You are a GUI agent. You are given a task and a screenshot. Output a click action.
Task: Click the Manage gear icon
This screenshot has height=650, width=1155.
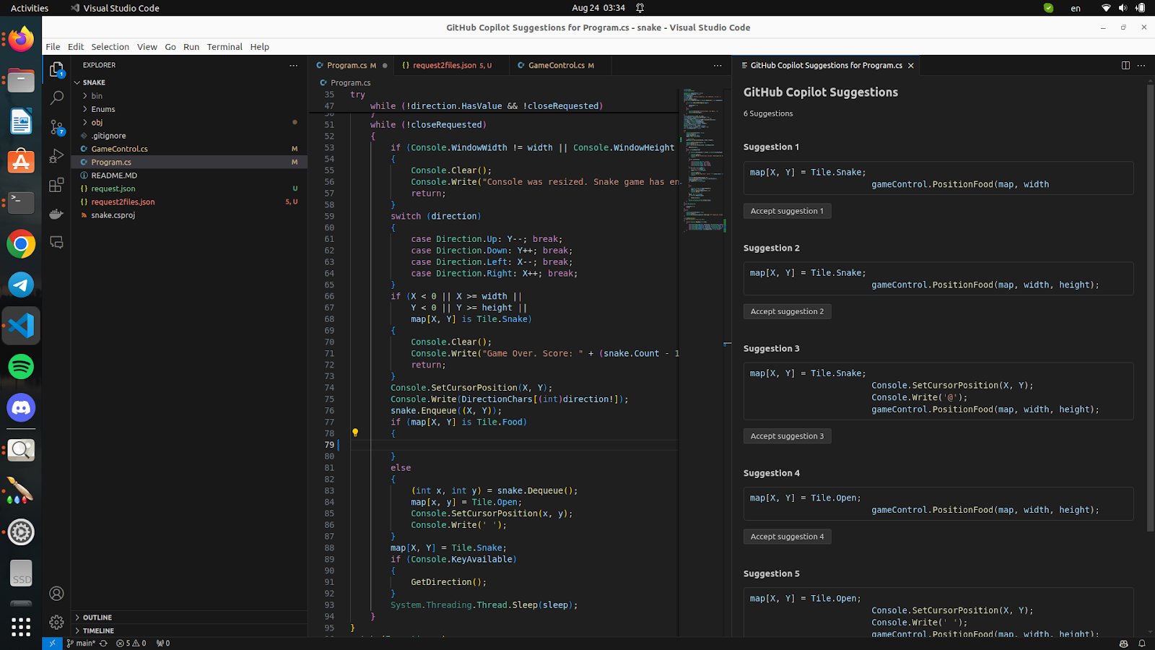(x=56, y=622)
